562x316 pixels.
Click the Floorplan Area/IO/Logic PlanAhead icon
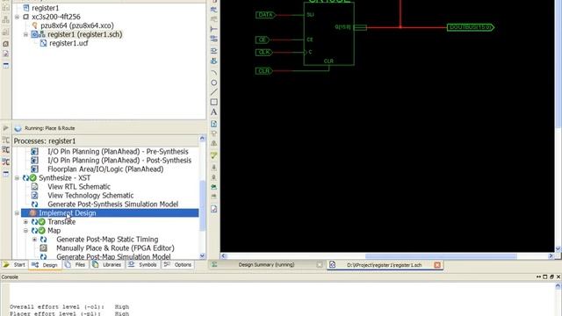(x=34, y=169)
